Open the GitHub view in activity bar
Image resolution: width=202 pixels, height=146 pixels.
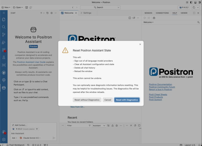pyautogui.click(x=4, y=73)
